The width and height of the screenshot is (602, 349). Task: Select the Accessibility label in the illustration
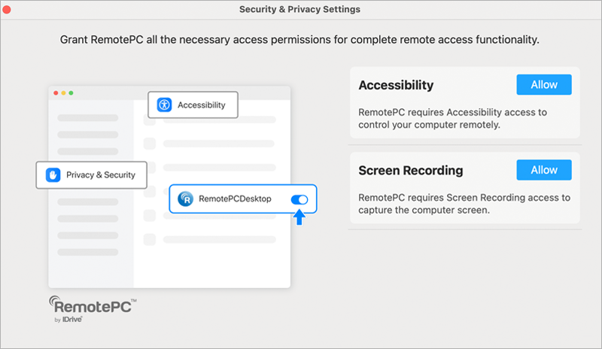[201, 105]
